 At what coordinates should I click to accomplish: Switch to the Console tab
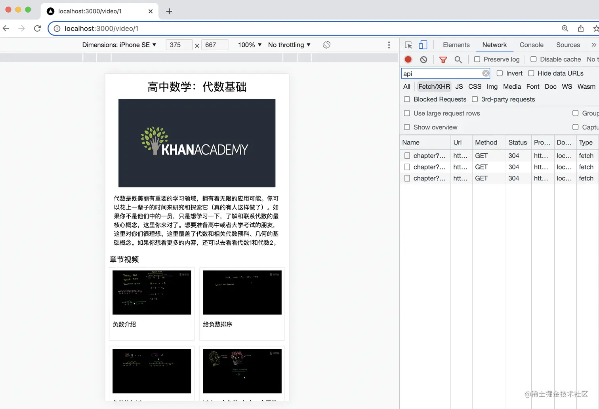pos(531,45)
